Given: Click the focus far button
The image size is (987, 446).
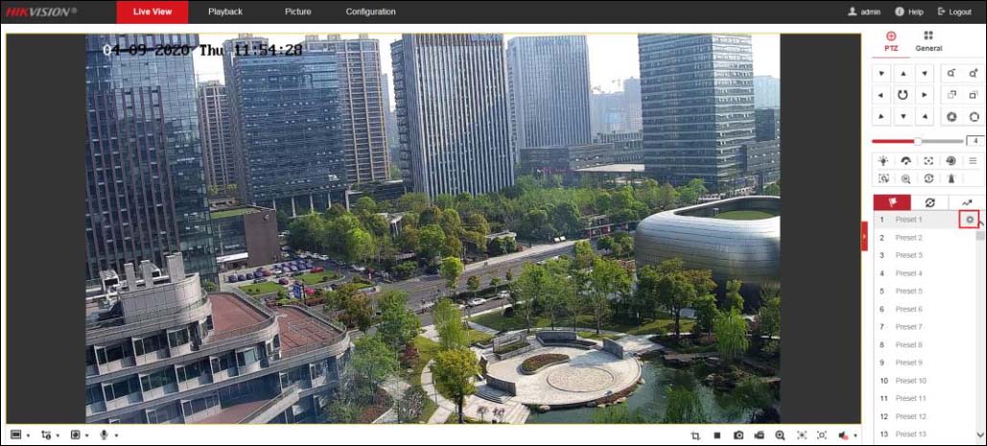Looking at the screenshot, I should 974,95.
